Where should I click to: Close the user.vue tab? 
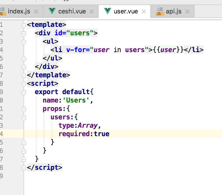144,11
